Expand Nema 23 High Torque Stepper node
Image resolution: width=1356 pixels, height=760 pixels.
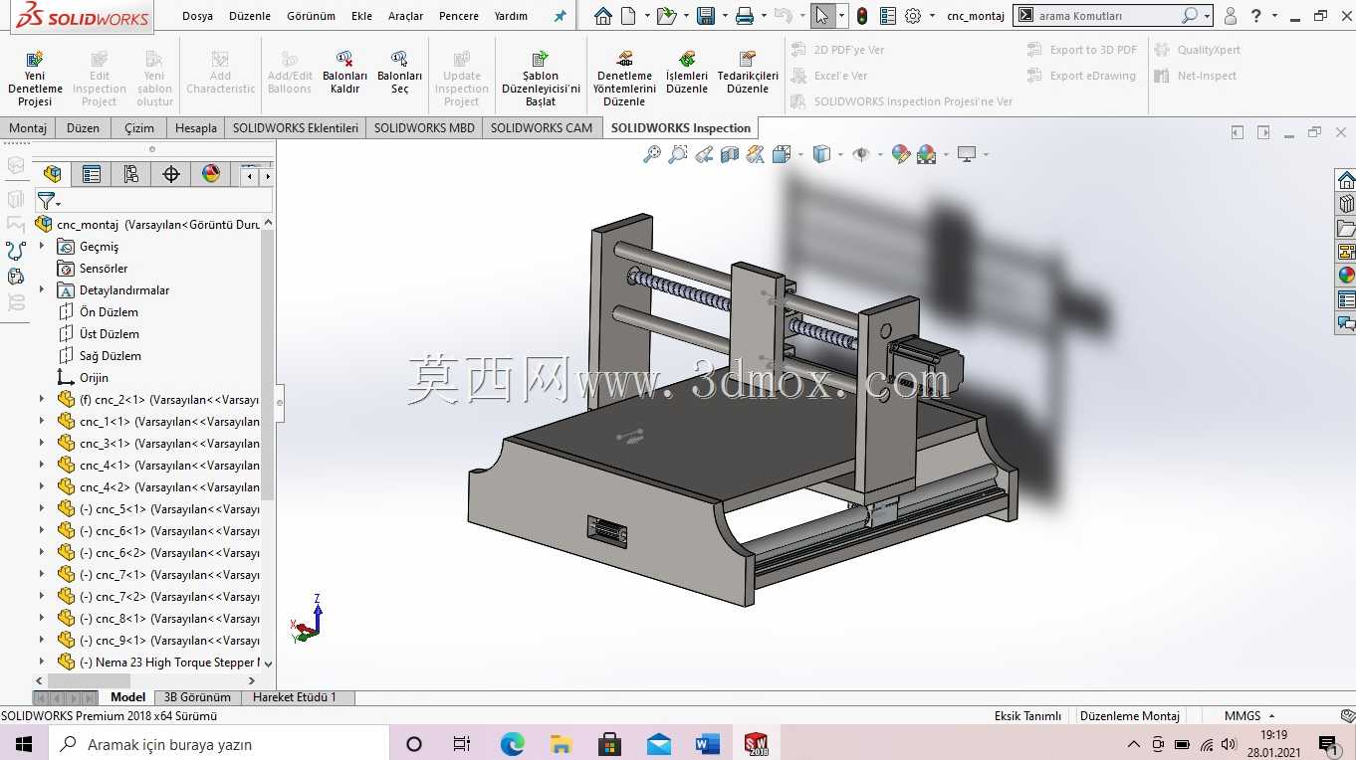click(42, 662)
